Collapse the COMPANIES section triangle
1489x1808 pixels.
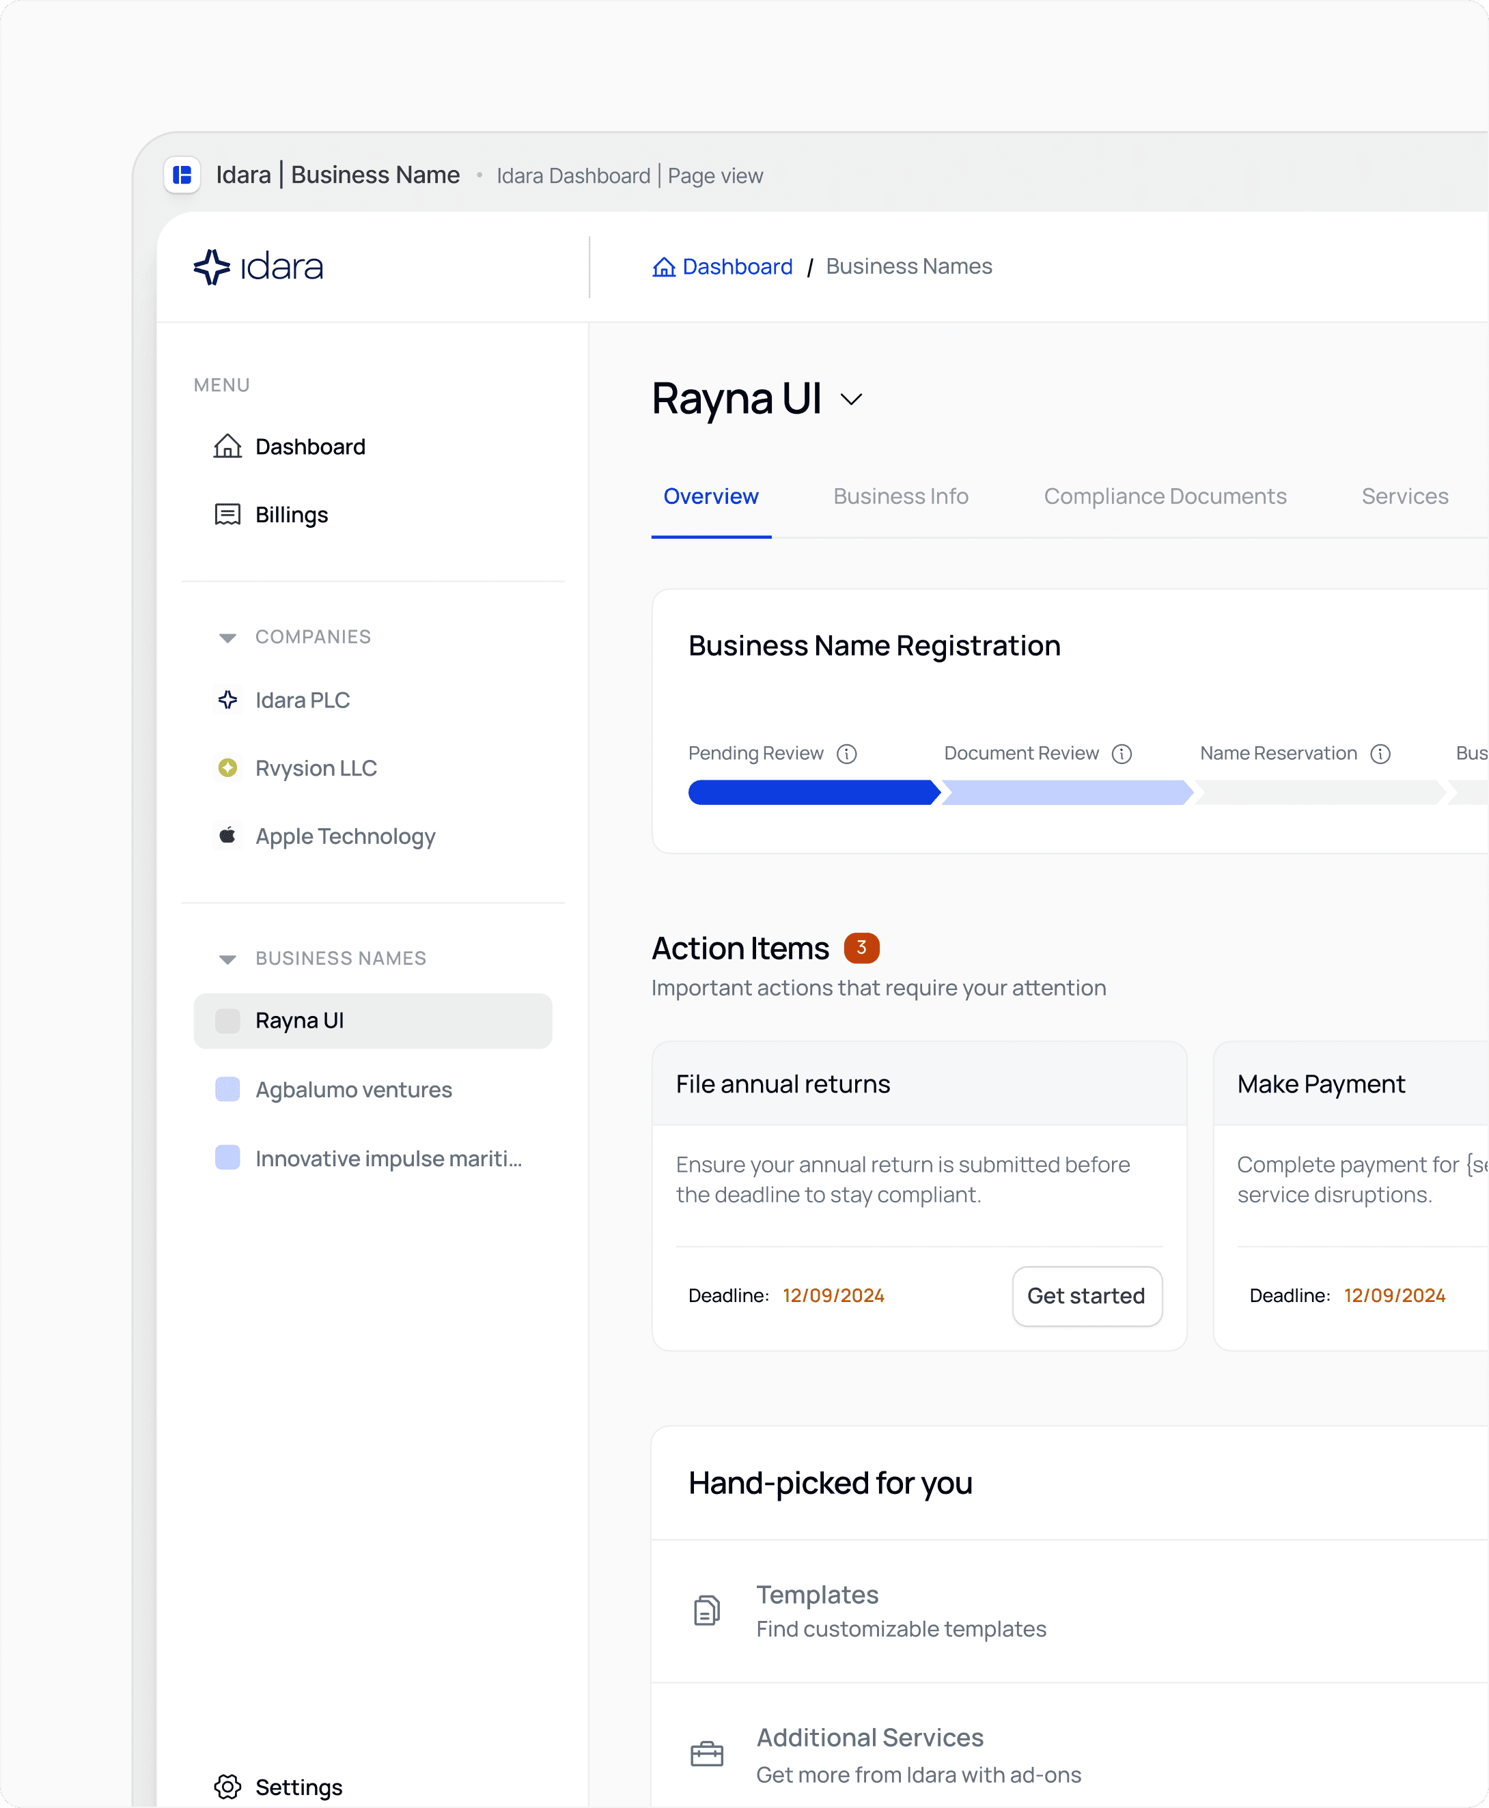[x=227, y=637]
